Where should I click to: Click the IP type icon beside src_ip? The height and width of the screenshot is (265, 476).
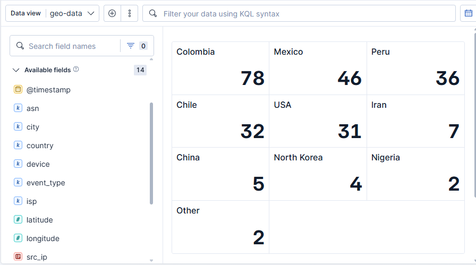[x=18, y=257]
